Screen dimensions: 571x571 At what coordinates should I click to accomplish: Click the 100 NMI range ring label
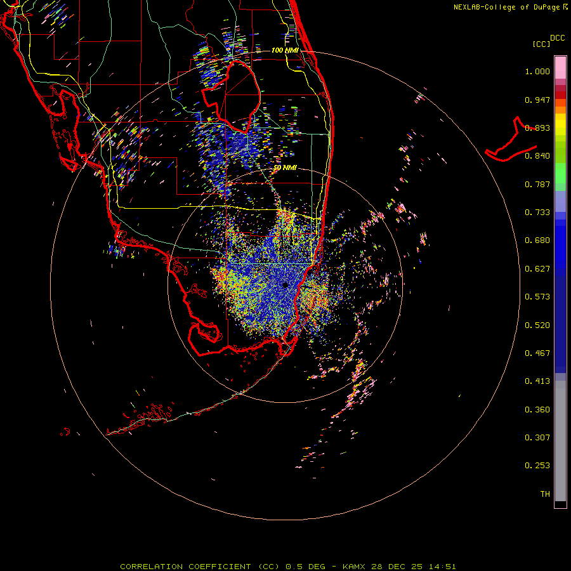285,50
